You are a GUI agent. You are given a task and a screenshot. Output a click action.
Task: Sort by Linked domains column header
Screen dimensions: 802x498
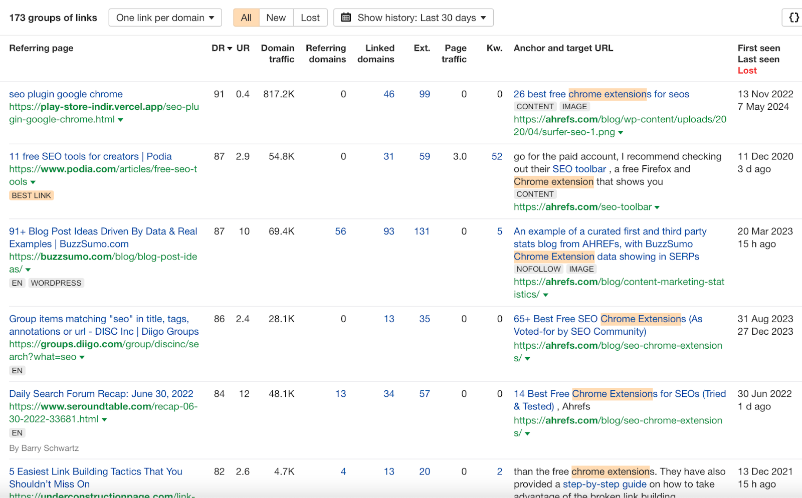(x=376, y=54)
